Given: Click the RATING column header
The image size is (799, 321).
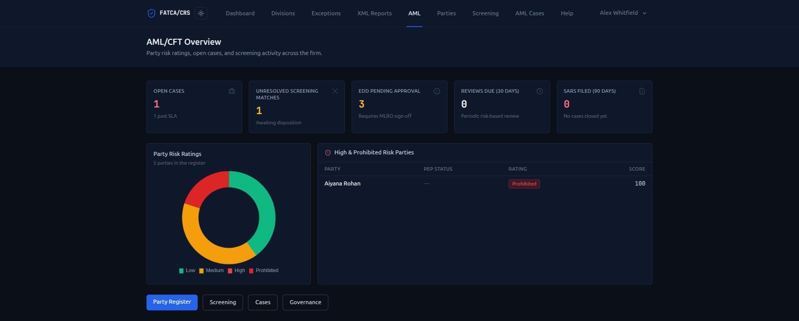Looking at the screenshot, I should pos(517,169).
